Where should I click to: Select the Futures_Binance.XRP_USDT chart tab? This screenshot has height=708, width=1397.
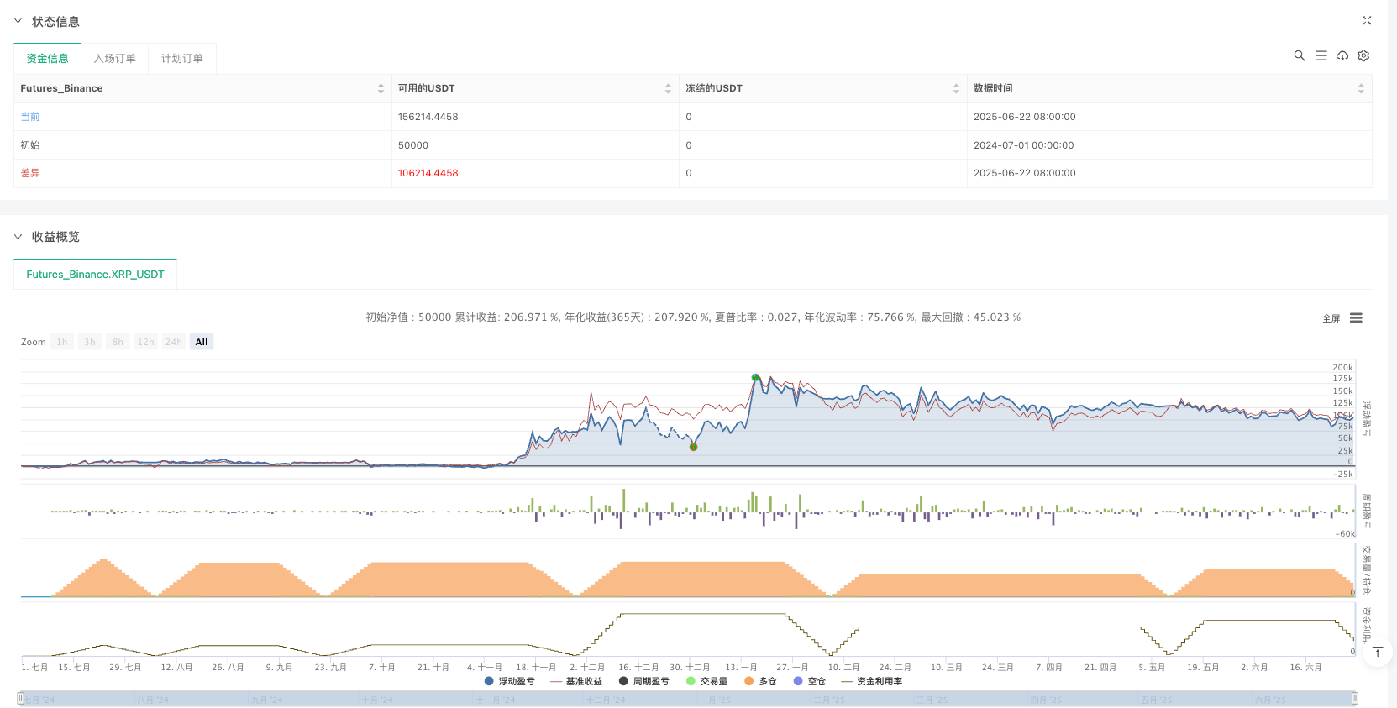(x=95, y=275)
